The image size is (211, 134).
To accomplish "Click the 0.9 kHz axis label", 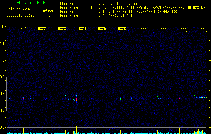I will (x=3, y=77).
